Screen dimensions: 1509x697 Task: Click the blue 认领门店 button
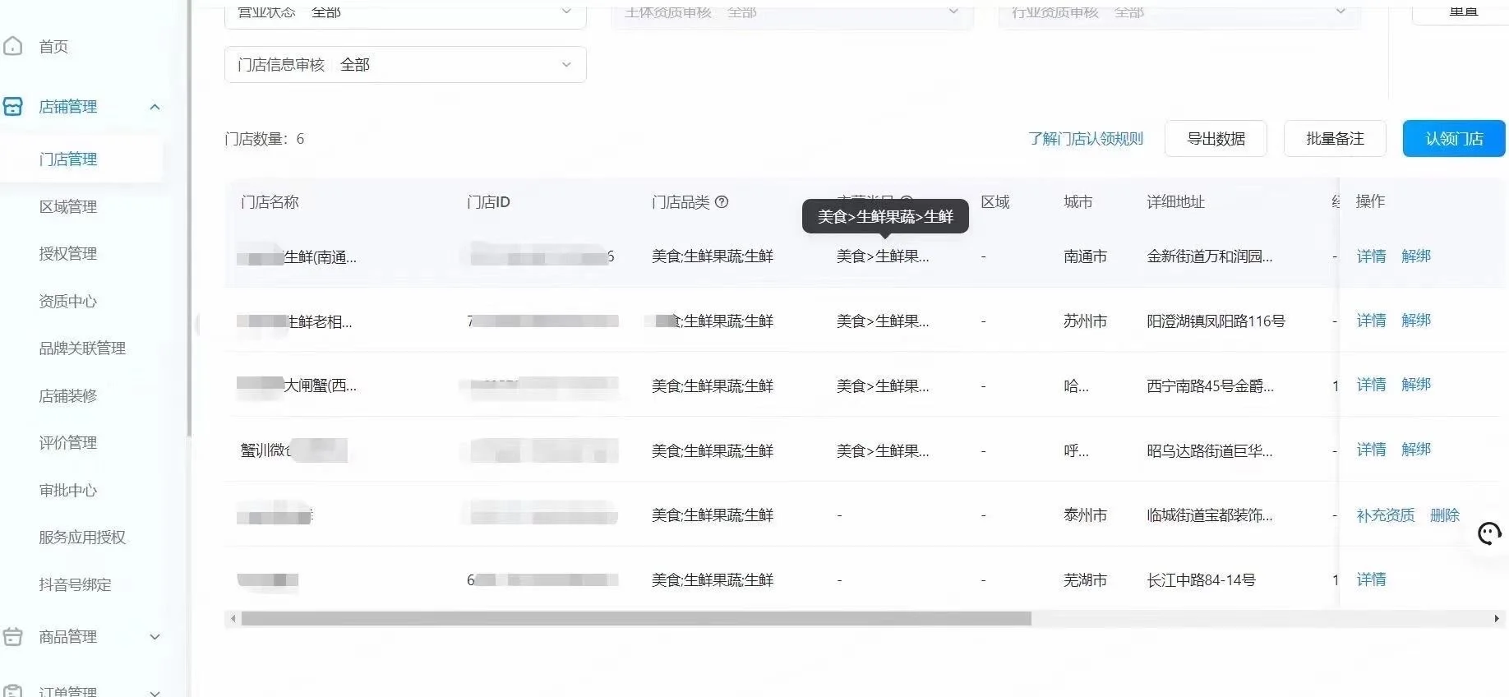pyautogui.click(x=1454, y=139)
